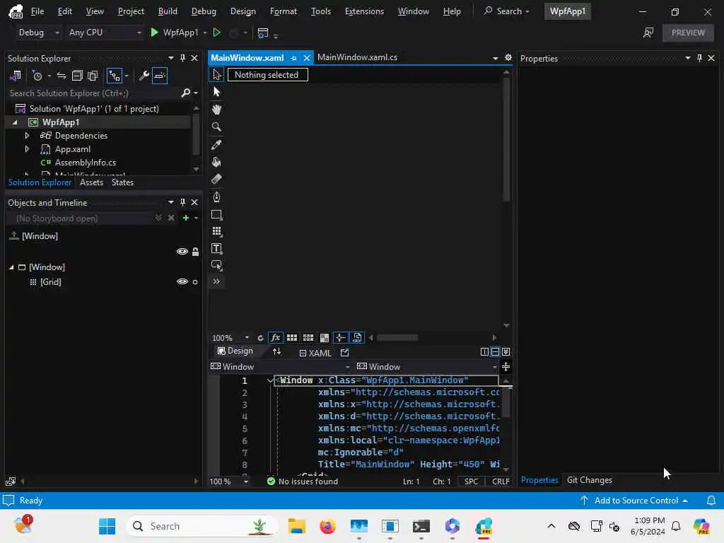Screen dimensions: 724x543
Task: Open the Extensions menu
Action: click(x=364, y=11)
